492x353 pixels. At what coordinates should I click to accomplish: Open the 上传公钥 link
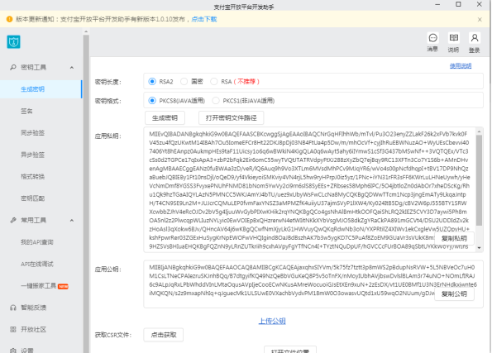tap(272, 321)
